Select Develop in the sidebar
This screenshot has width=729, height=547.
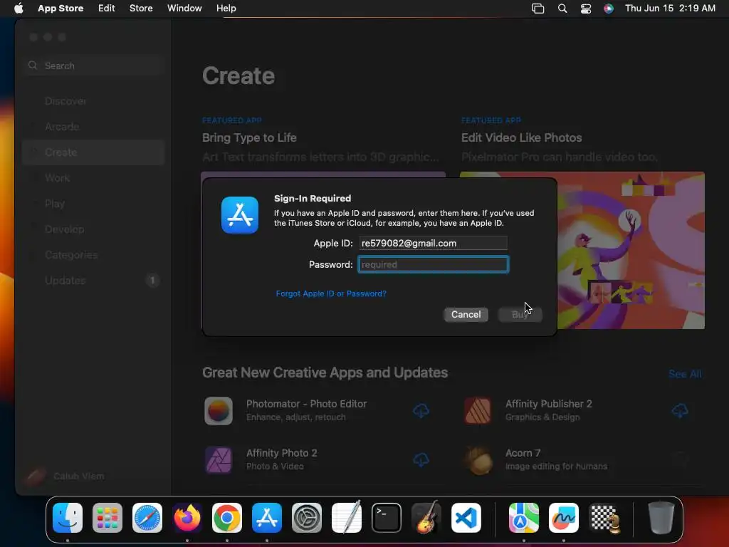[x=93, y=229]
